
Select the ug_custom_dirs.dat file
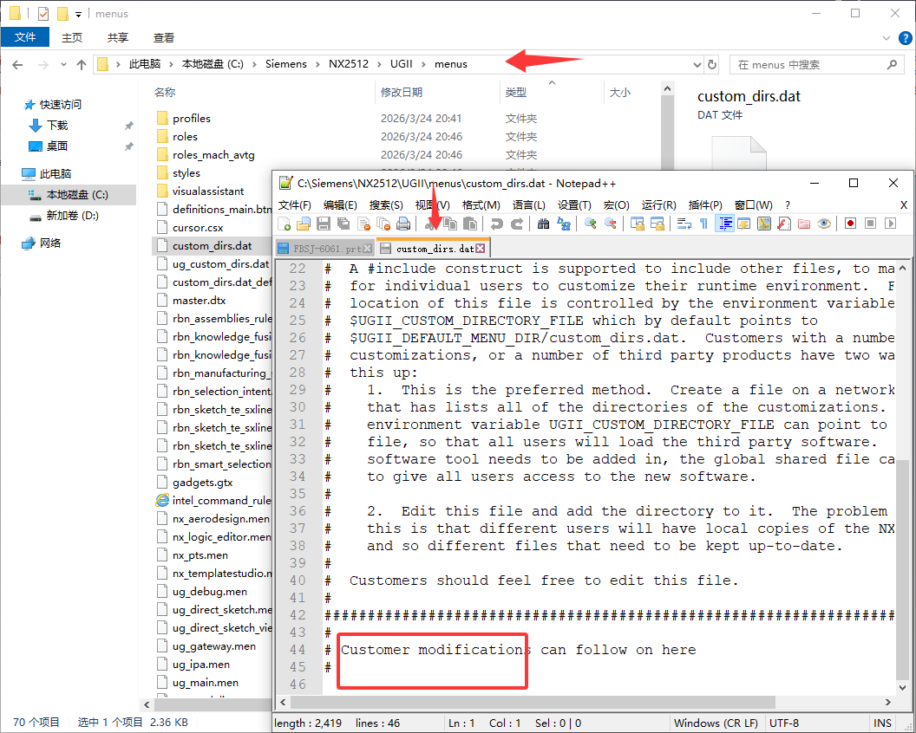(220, 263)
